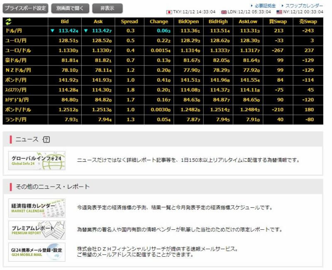Click the ドル/円 Bid price 113.424
The image size is (332, 270).
point(68,31)
